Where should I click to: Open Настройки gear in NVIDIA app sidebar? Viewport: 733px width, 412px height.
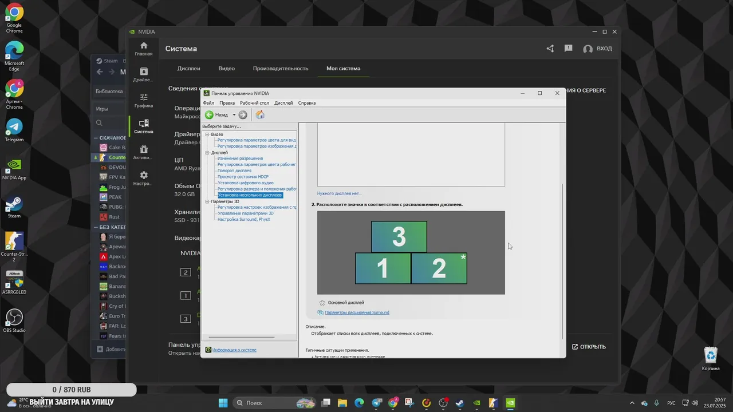pos(144,179)
